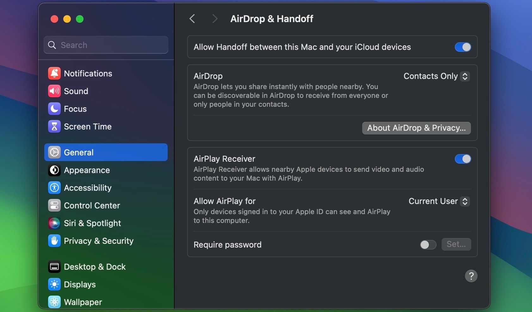Click About AirDrop & Privacy
532x312 pixels.
tap(416, 128)
